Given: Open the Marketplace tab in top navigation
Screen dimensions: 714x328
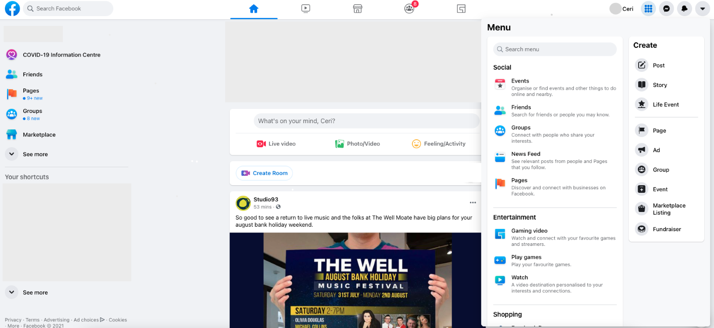Looking at the screenshot, I should pos(357,8).
